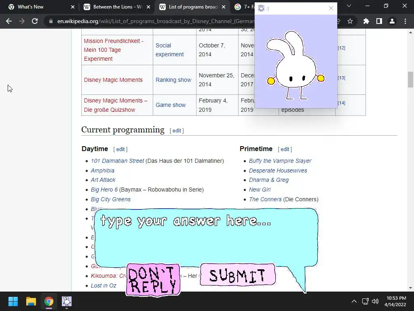Open the tab search chevron
Screen dimensions: 414x311
click(349, 6)
